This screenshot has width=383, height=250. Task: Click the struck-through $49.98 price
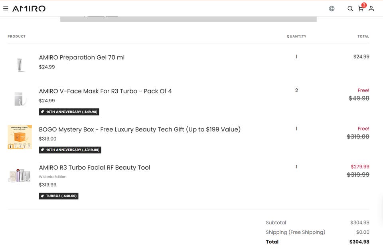point(359,98)
